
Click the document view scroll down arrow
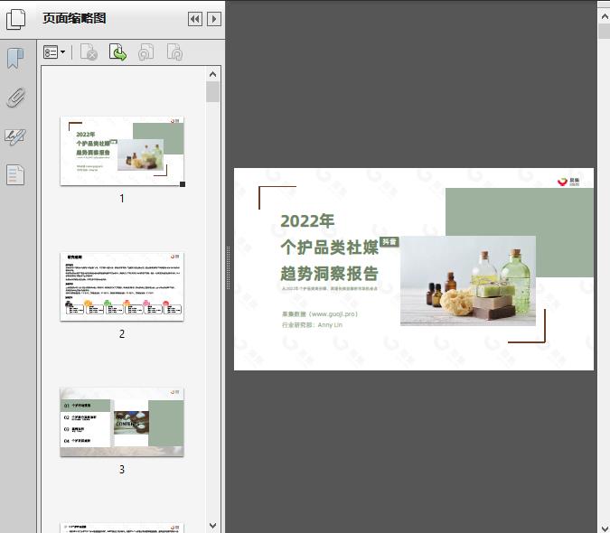[605, 528]
